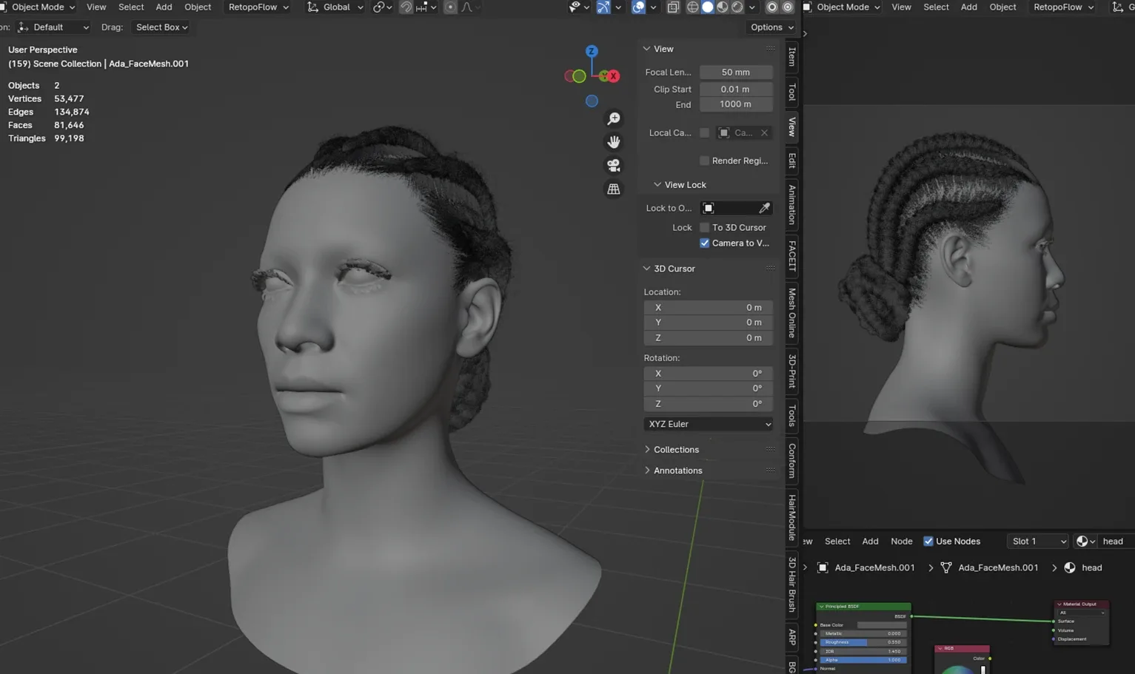Uncheck Camera to View checkbox
The height and width of the screenshot is (674, 1135).
[x=705, y=243]
